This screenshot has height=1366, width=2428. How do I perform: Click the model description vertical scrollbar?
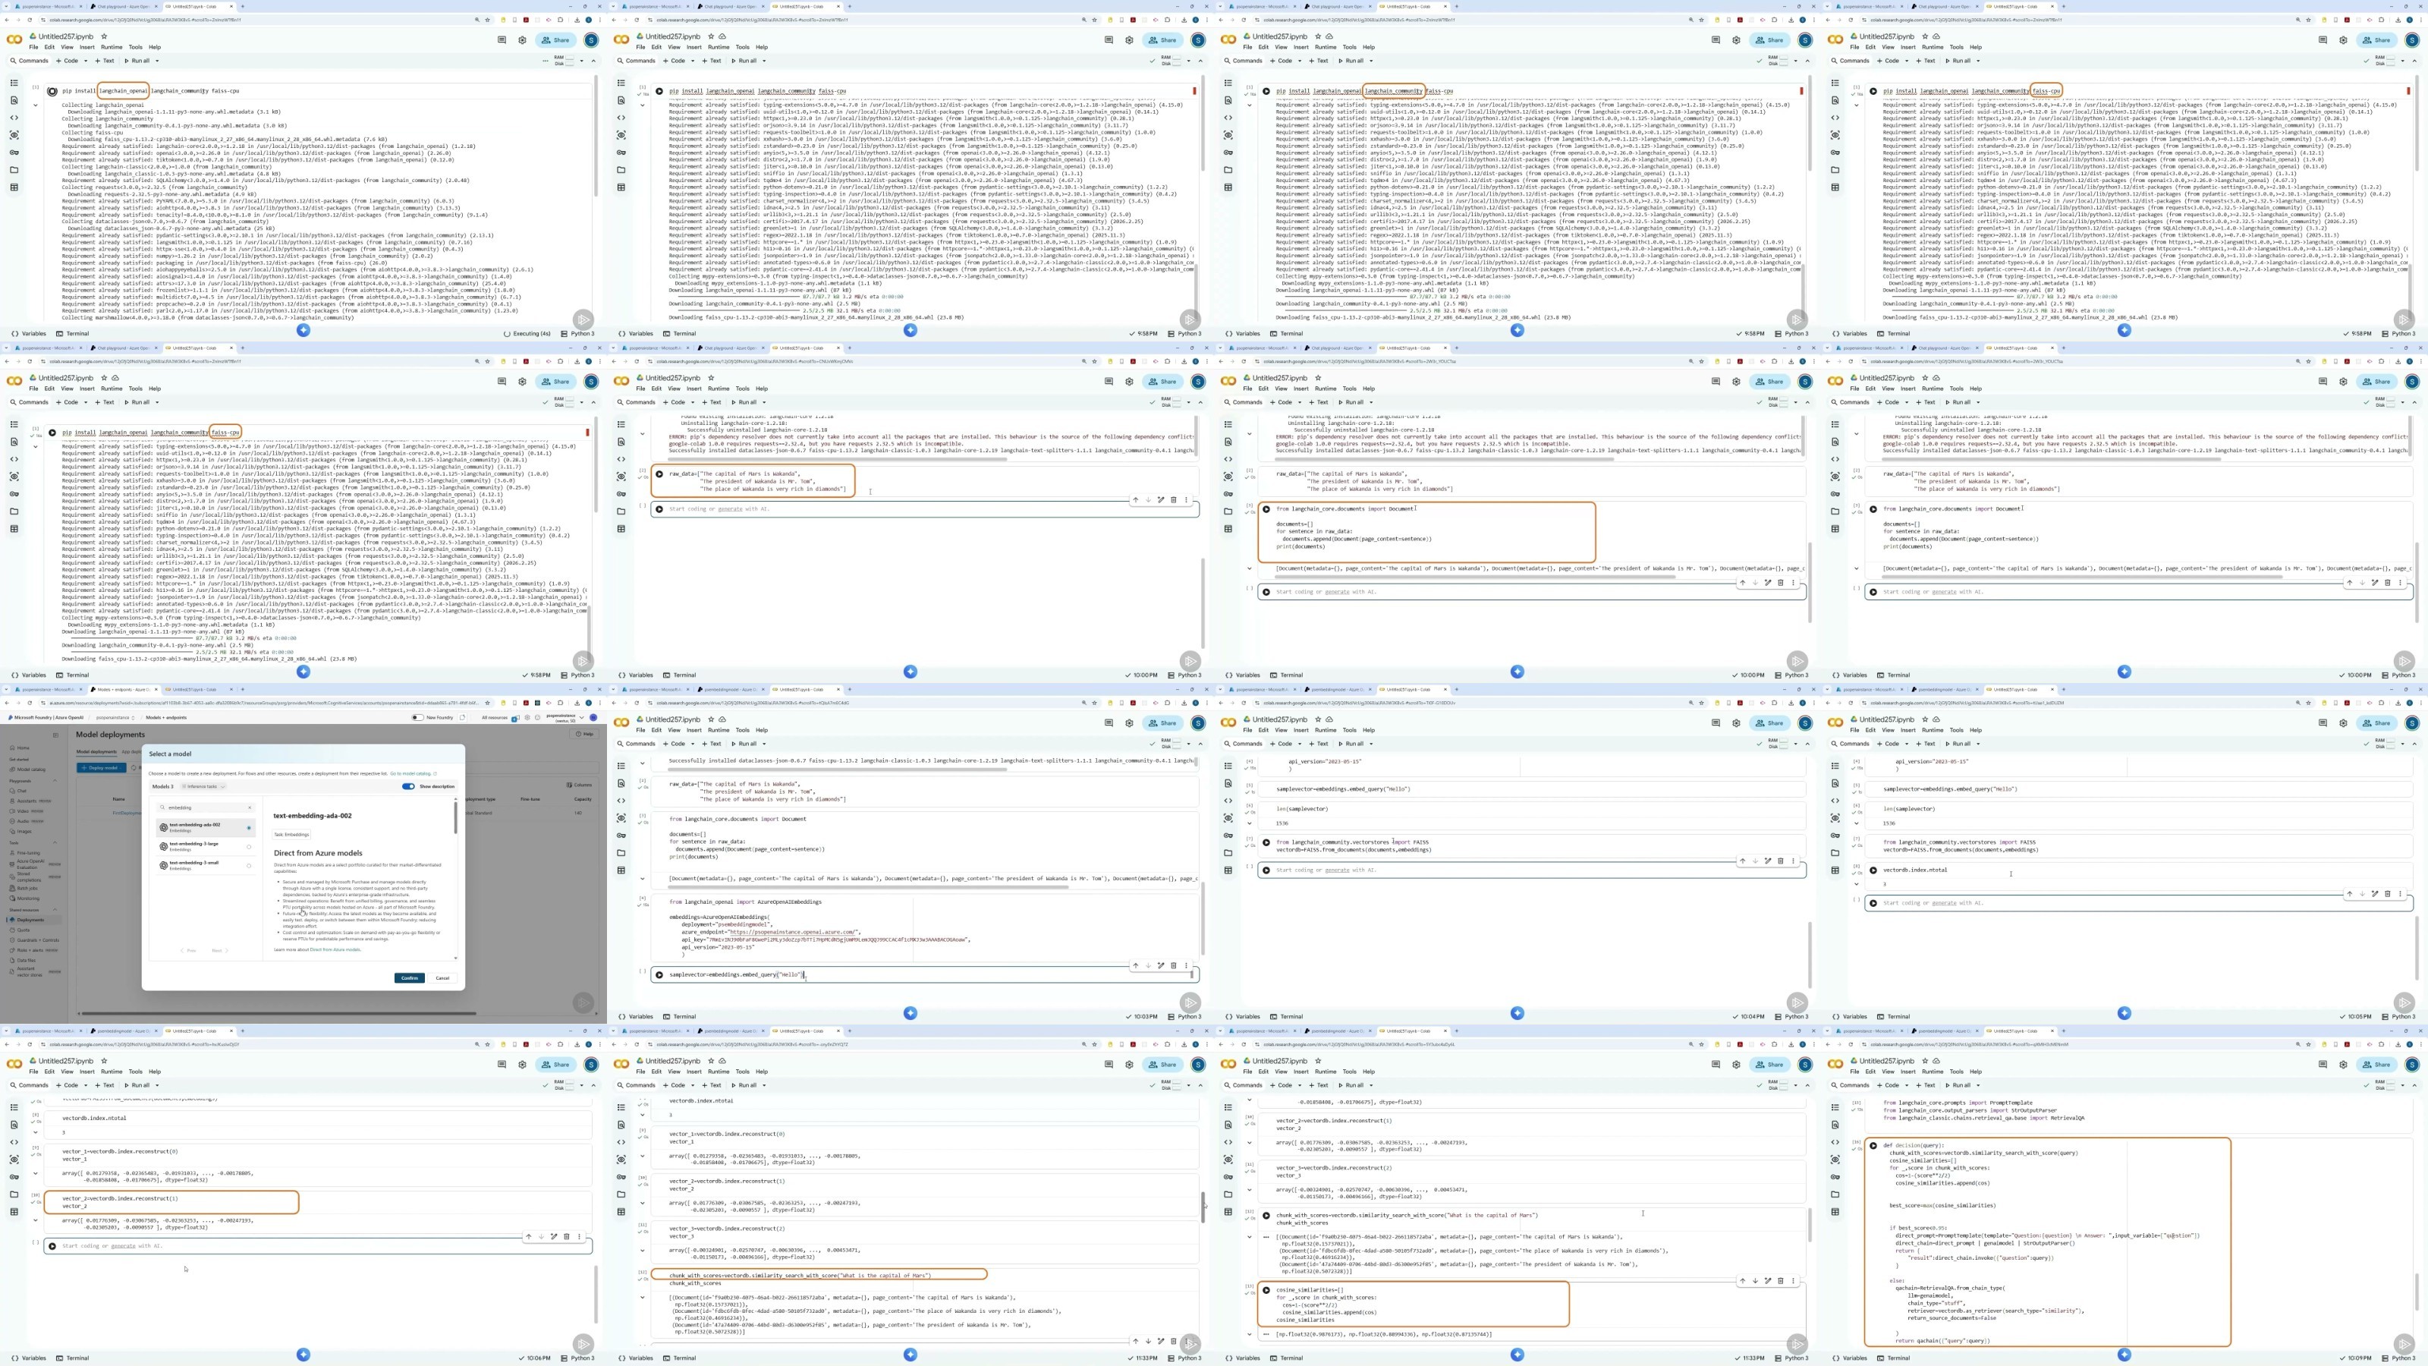point(456,817)
